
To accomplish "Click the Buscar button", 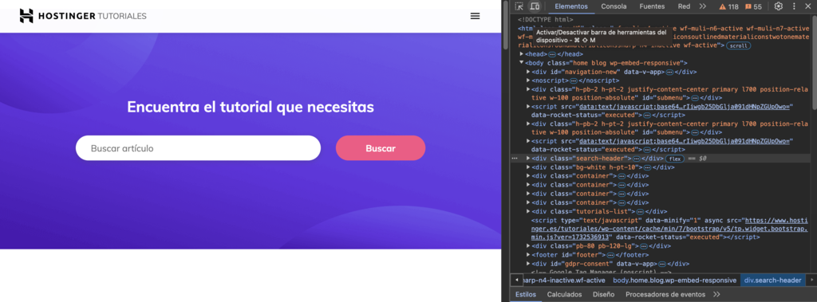I will tap(381, 148).
